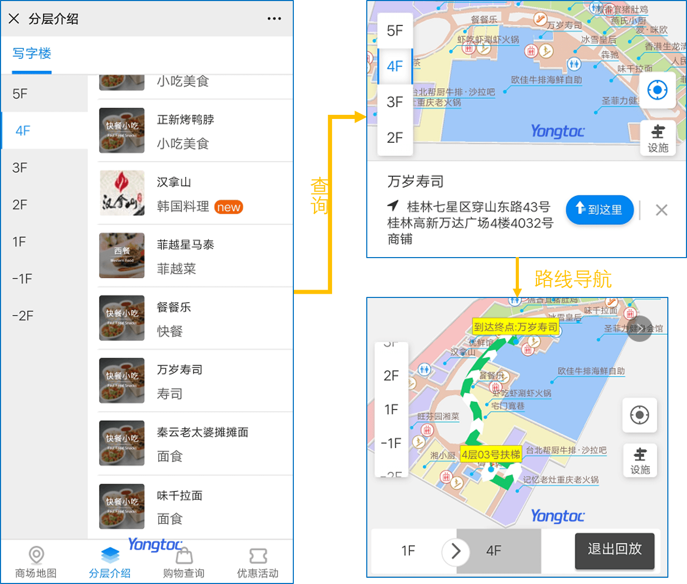Click the 记忆老灶重庆老火锅 label on route map

tap(560, 480)
